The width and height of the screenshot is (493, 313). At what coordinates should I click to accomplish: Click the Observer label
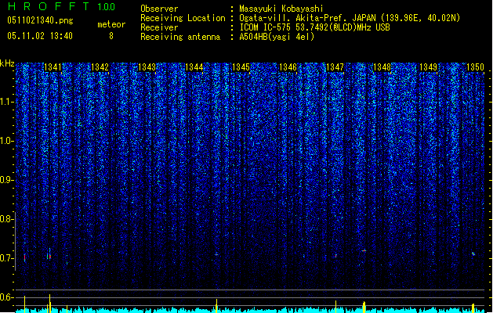pyautogui.click(x=159, y=9)
